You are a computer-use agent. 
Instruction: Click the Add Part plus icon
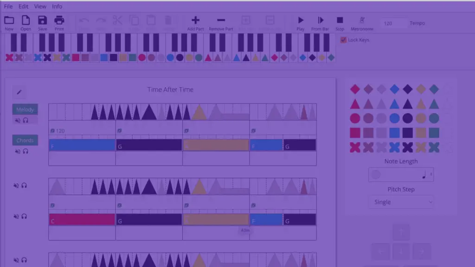point(195,20)
